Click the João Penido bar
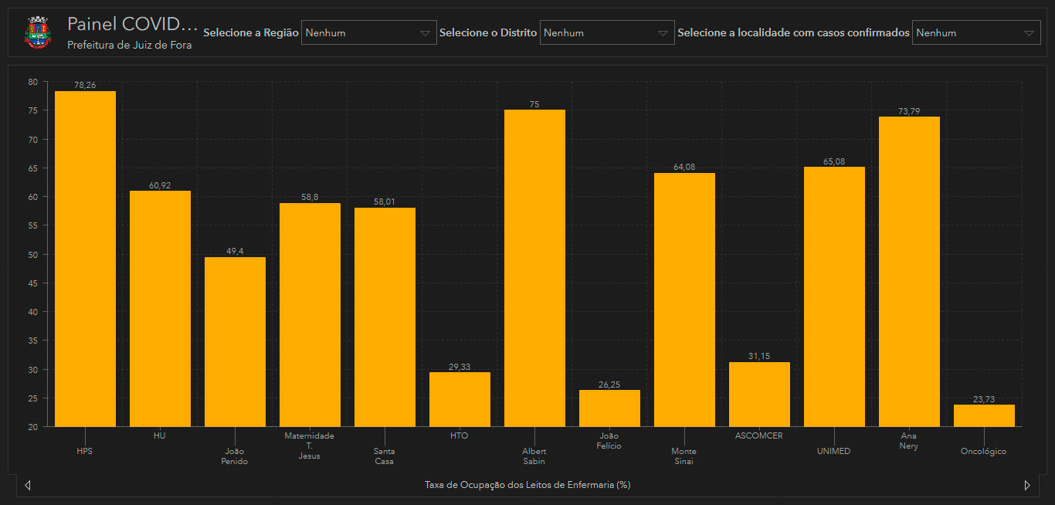The width and height of the screenshot is (1055, 505). (235, 342)
